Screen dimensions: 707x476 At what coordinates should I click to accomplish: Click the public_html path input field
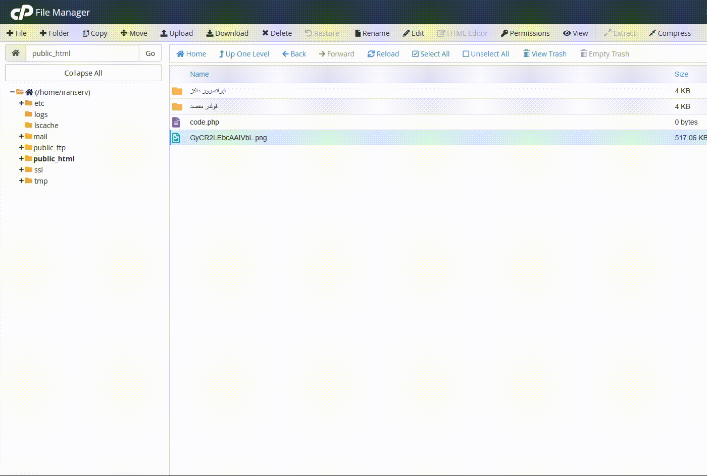[82, 53]
